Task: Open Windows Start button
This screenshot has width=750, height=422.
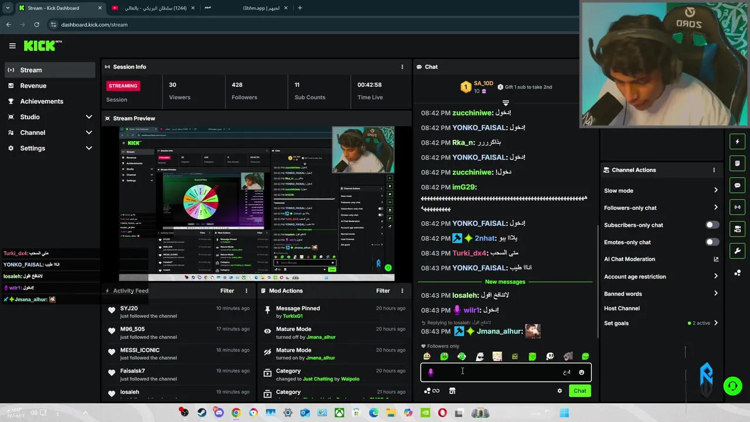Action: pyautogui.click(x=564, y=413)
